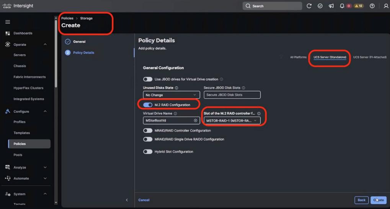Click the sidebar scrollbar up arrow
Image resolution: width=390 pixels, height=209 pixels.
56,18
